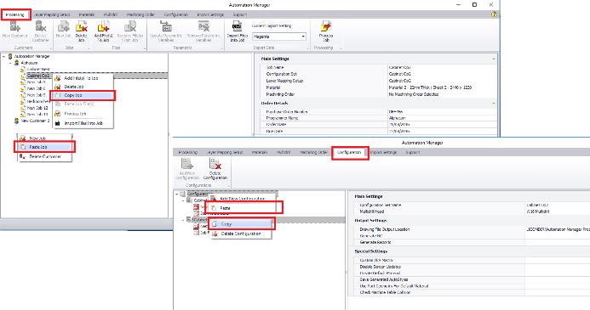
Task: Choose Add New Configuration from context menu
Action: click(x=243, y=199)
